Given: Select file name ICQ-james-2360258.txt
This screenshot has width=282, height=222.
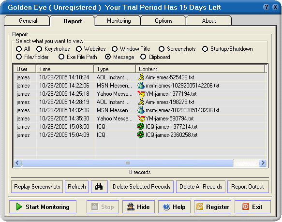Looking at the screenshot, I should pyautogui.click(x=171, y=135).
